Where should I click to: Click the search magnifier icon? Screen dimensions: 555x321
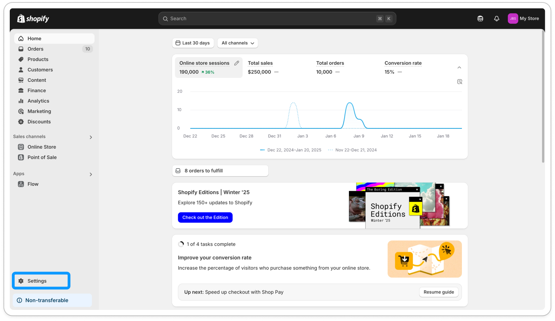click(x=166, y=19)
